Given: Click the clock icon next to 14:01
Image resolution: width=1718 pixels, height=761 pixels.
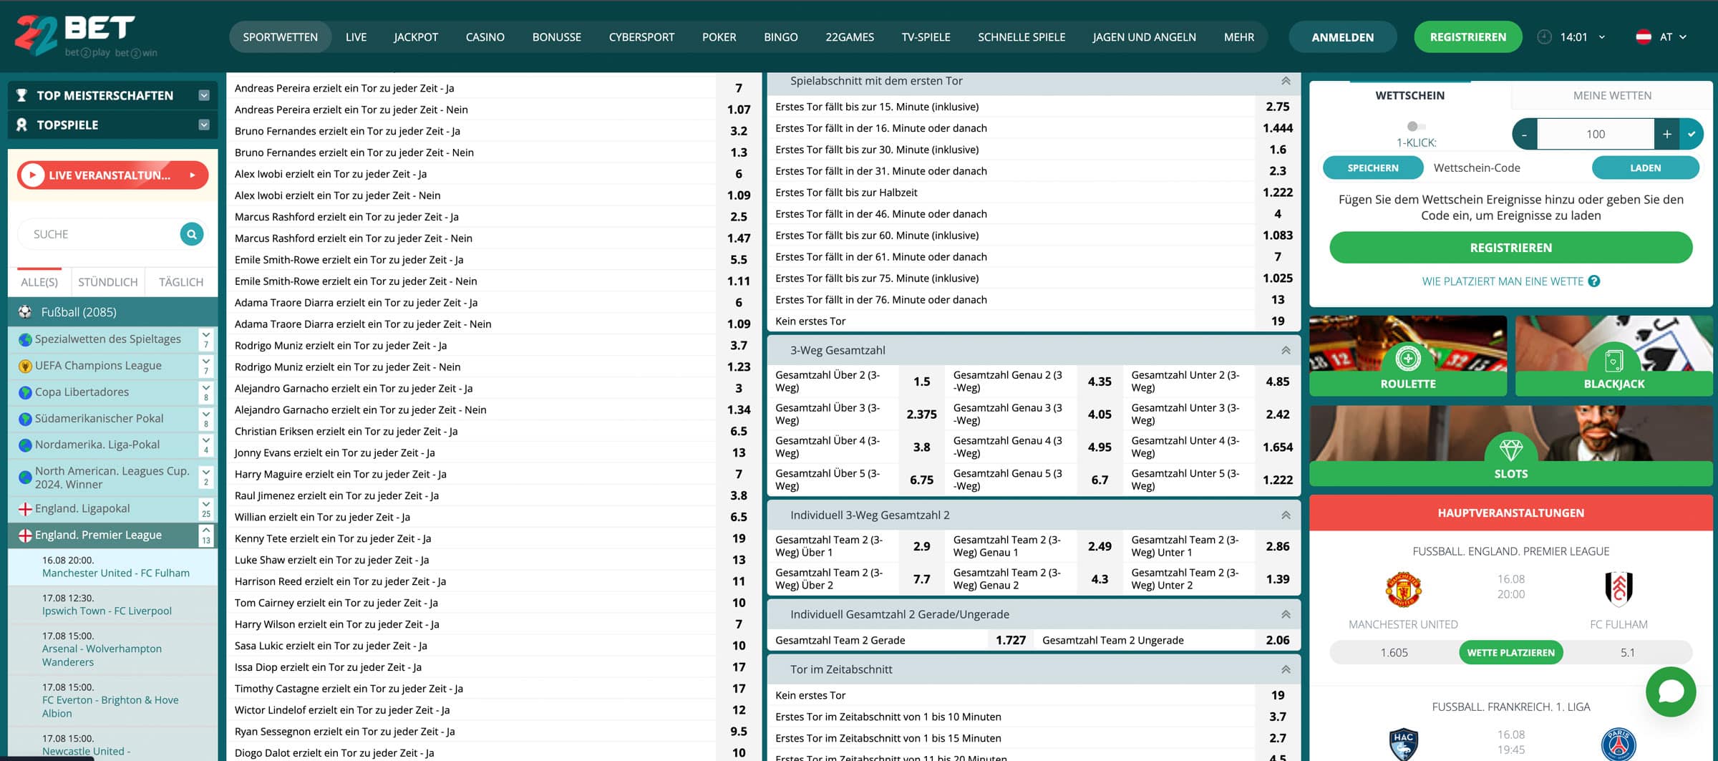Looking at the screenshot, I should click(x=1544, y=37).
